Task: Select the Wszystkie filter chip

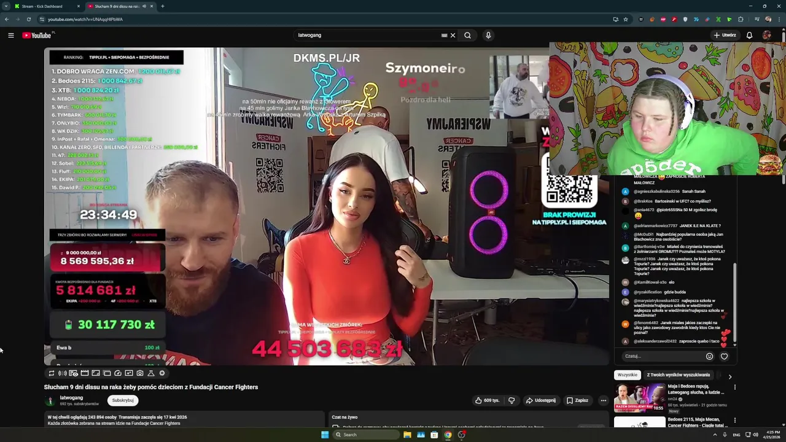Action: (628, 375)
